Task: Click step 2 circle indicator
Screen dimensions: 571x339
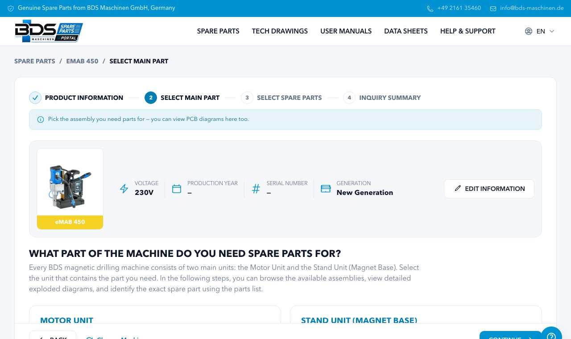Action: [151, 98]
